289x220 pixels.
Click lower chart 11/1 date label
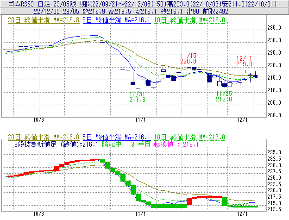pos(140,214)
